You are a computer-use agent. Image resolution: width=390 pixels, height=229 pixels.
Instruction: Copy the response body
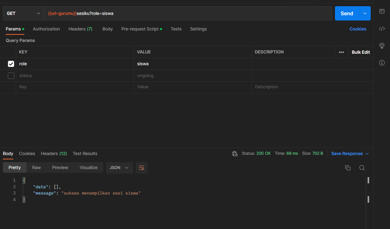(348, 167)
